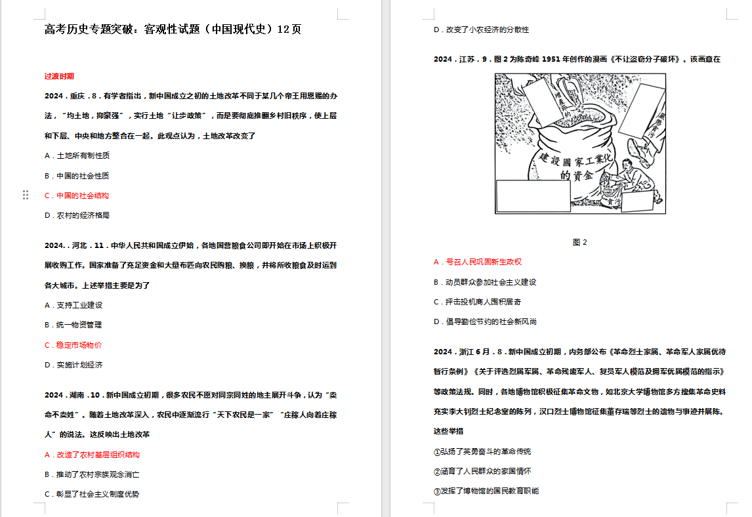Click the question line starting 2024．重庆．8

click(191, 96)
